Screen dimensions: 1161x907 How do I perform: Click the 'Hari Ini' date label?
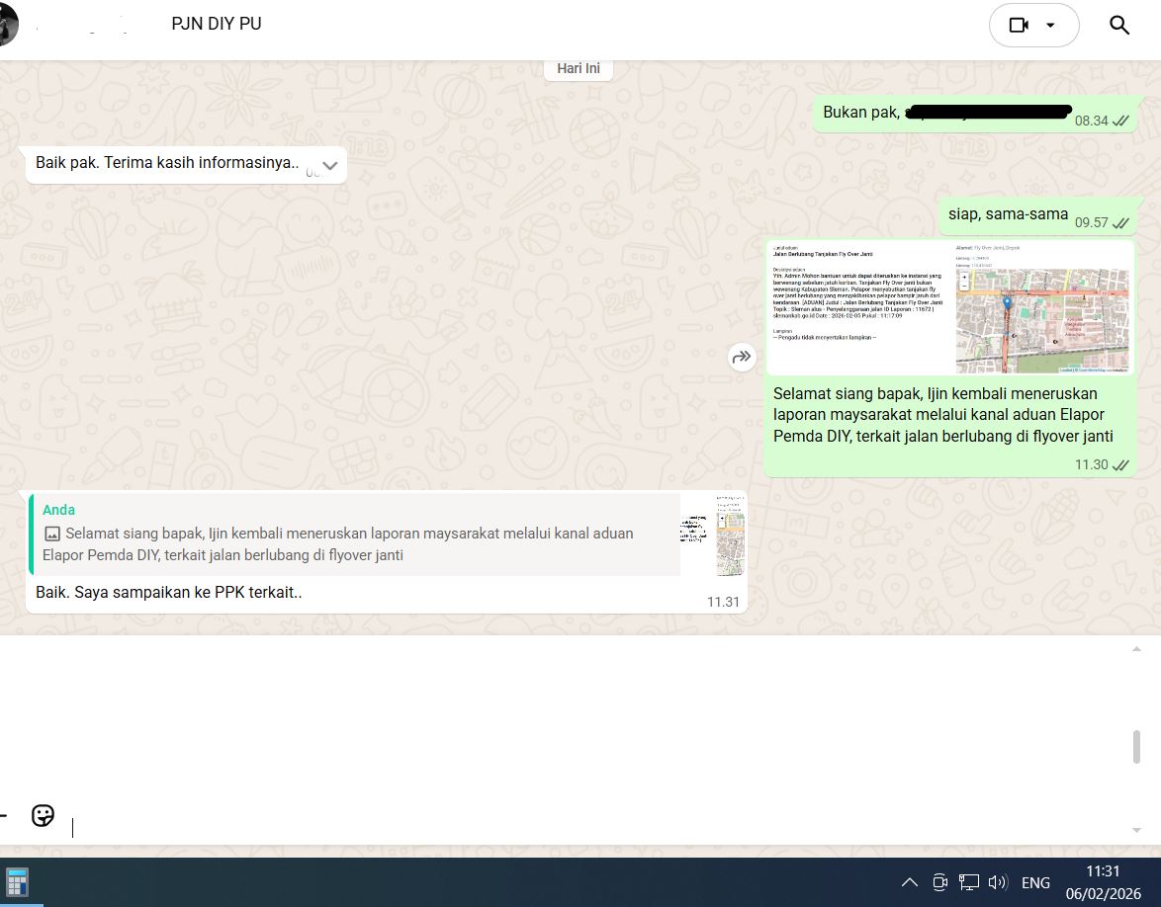click(x=579, y=68)
